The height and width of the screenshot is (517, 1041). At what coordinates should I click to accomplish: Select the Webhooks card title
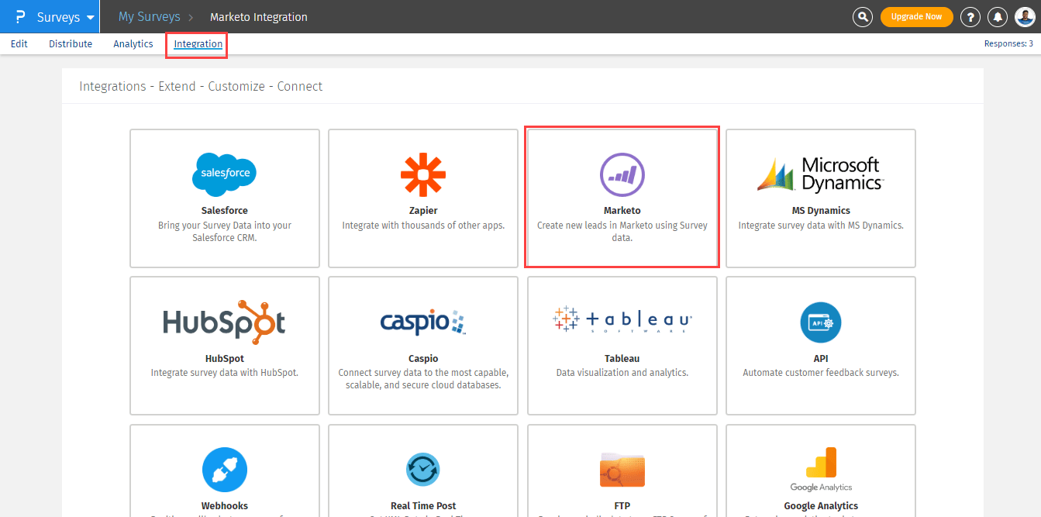224,506
